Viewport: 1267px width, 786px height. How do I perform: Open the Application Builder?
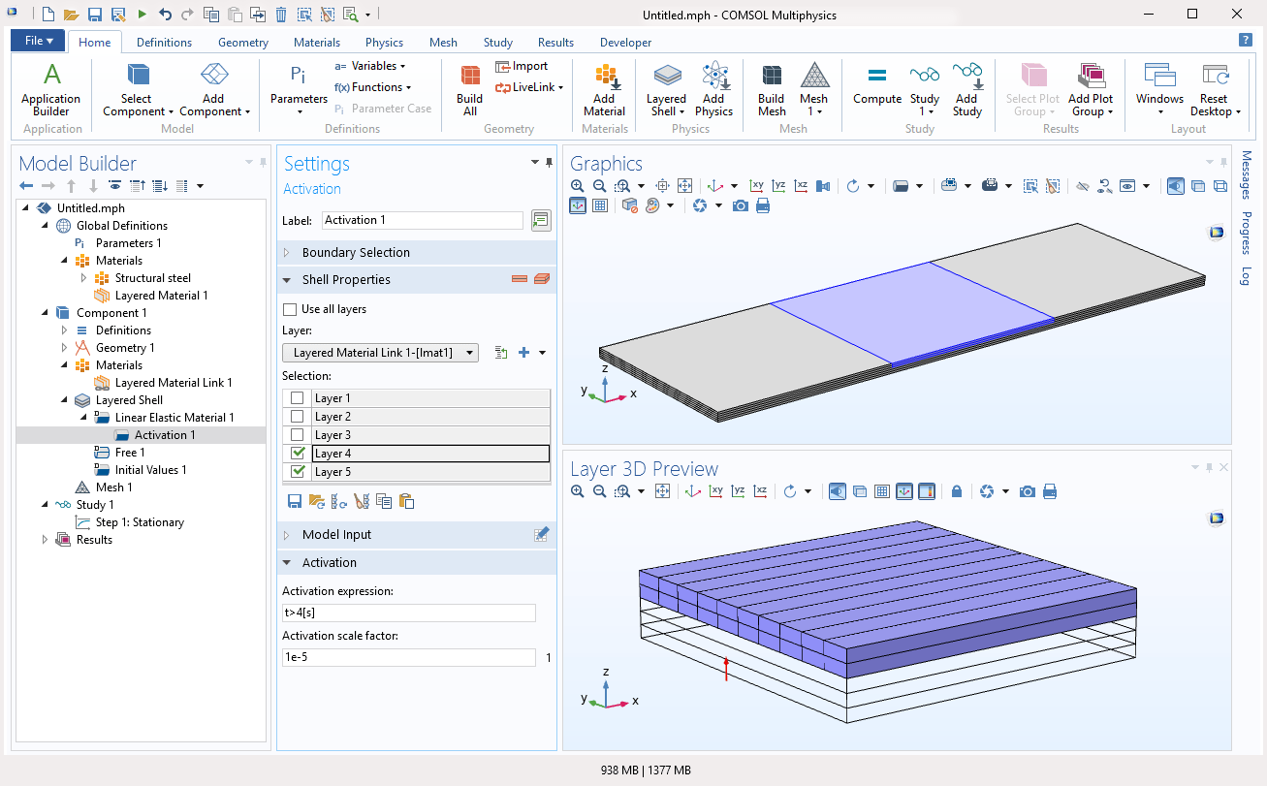coord(50,87)
